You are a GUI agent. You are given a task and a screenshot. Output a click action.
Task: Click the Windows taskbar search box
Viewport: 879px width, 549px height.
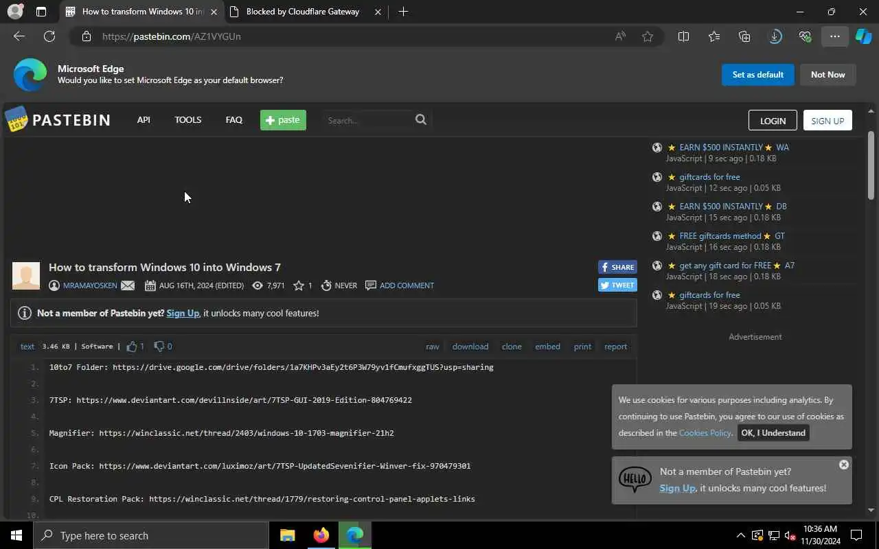pyautogui.click(x=151, y=535)
